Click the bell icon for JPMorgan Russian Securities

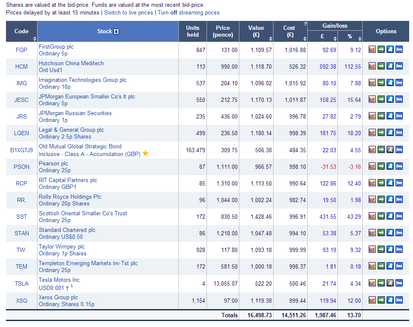(390, 116)
